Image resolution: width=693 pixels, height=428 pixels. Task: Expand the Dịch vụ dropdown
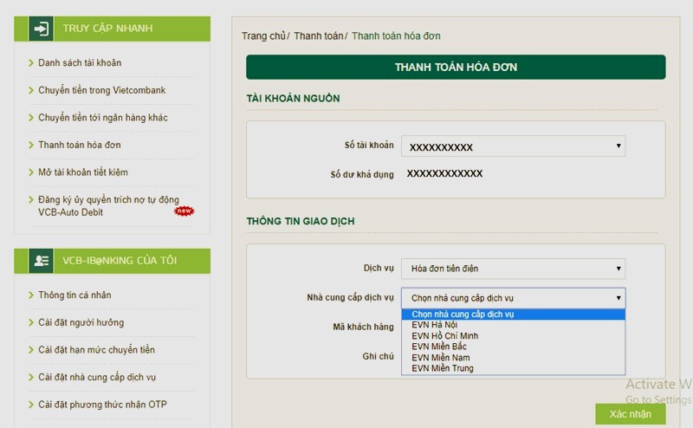(x=513, y=269)
